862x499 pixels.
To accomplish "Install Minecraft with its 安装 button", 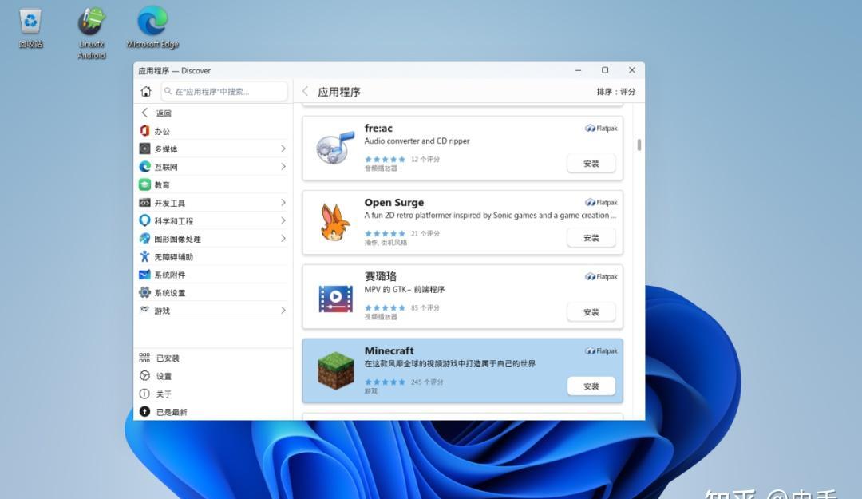I will coord(591,386).
